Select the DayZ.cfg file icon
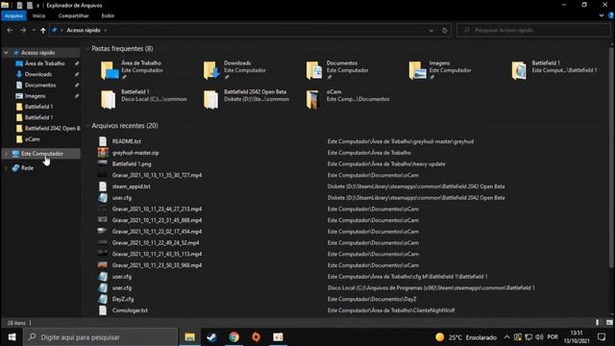Screen dimensions: 615x346 pos(103,299)
